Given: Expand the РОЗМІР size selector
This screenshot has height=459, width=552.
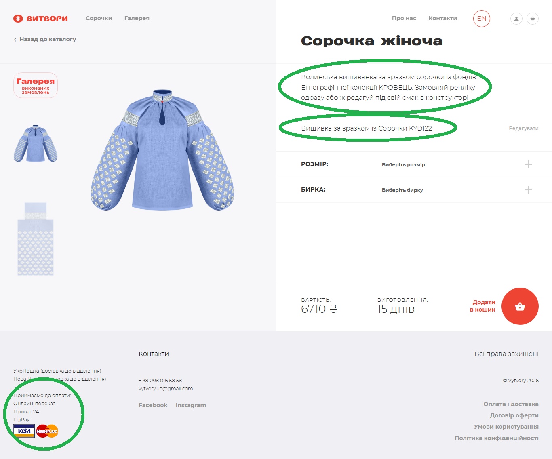Looking at the screenshot, I should [x=528, y=164].
